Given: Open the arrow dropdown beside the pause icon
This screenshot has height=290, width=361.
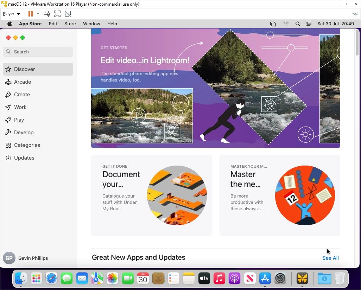Looking at the screenshot, I should point(38,14).
